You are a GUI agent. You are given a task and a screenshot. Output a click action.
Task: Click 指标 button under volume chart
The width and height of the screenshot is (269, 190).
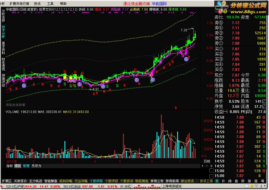pos(9,166)
